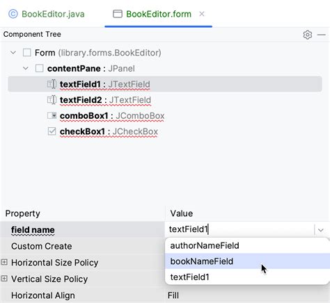Collapse the contentPane node chevron
Viewport: 330px width, 303px height.
(x=26, y=68)
